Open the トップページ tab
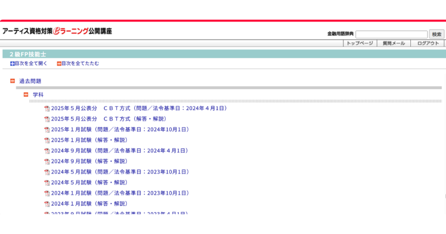Viewport: 446px width, 234px height. 360,43
